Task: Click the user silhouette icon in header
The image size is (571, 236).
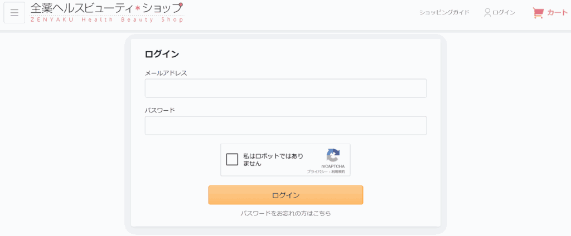Action: click(x=487, y=13)
